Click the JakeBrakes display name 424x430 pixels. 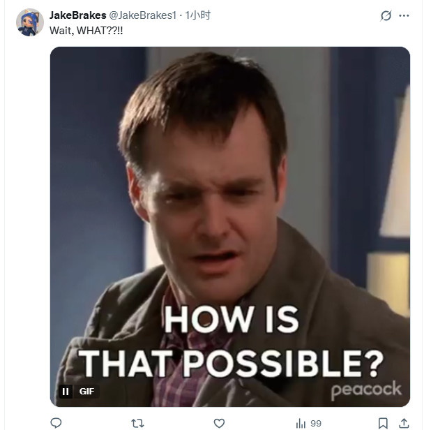pos(78,15)
